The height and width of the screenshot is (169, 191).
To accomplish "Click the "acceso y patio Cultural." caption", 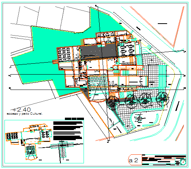I will [25, 114].
